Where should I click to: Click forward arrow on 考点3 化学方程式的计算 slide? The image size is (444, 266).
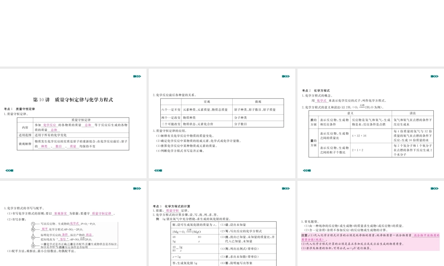point(285,188)
